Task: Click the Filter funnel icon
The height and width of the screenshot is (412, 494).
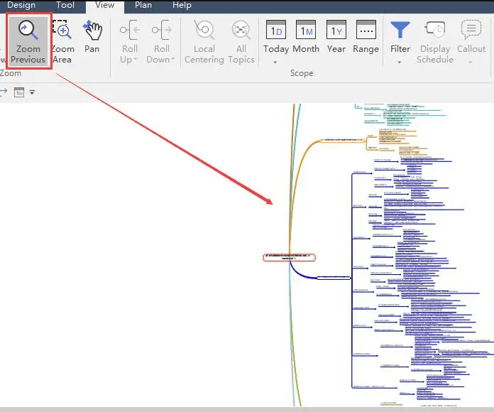Action: [400, 30]
